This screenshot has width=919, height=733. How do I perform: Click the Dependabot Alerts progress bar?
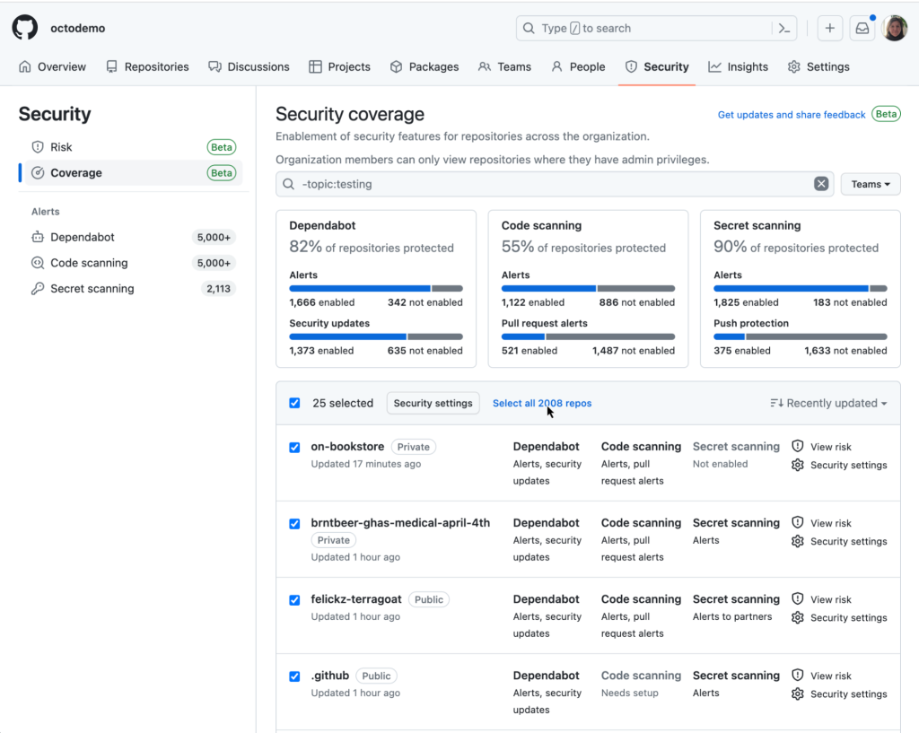[376, 289]
